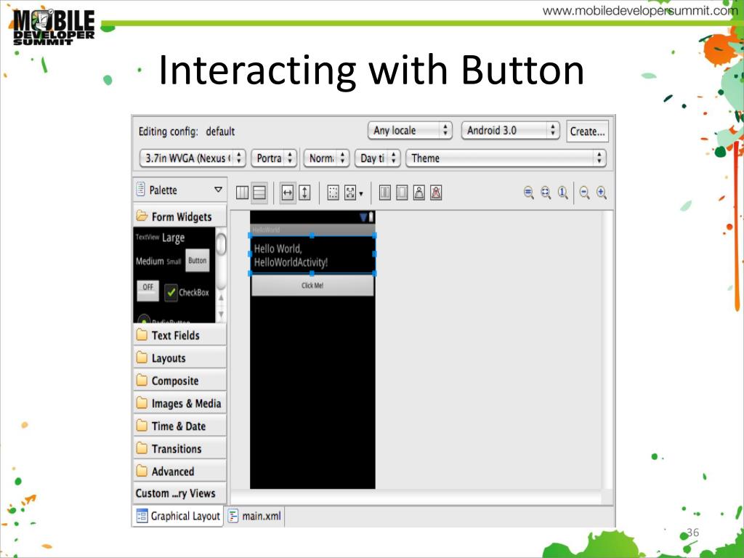The image size is (744, 558).
Task: Open the Normal dock mode dropdown
Action: (x=326, y=158)
